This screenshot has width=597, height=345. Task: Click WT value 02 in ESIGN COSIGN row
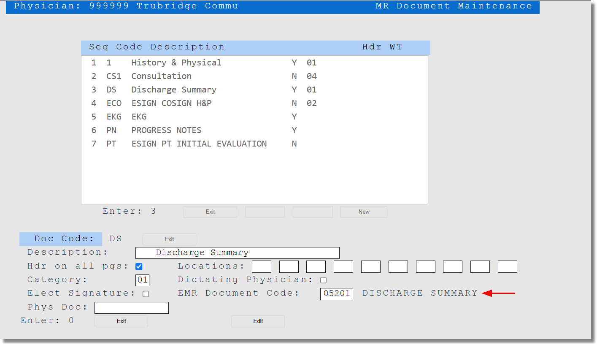pyautogui.click(x=312, y=103)
